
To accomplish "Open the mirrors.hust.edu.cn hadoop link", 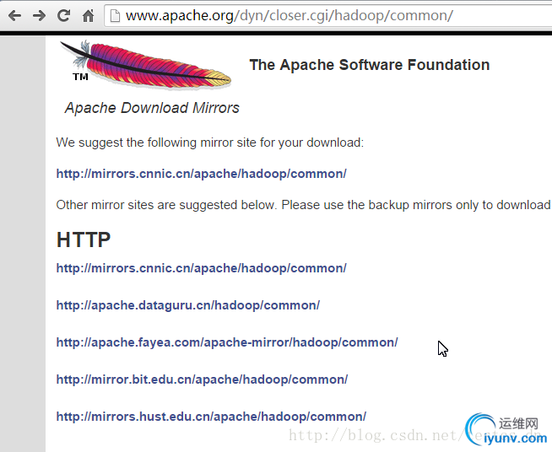I will point(211,417).
